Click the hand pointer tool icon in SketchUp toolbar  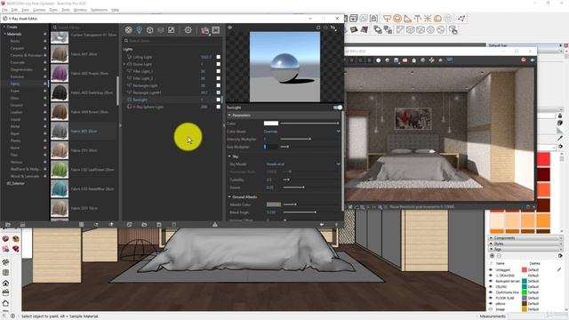(453, 30)
